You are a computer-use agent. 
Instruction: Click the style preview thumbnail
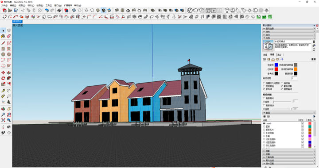point(268,46)
